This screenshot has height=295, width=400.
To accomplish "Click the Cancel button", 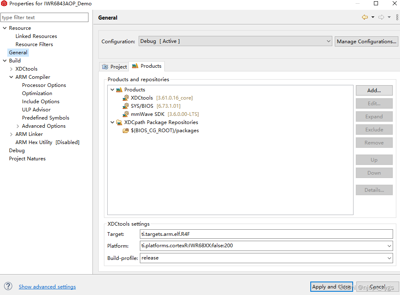I will (x=377, y=286).
